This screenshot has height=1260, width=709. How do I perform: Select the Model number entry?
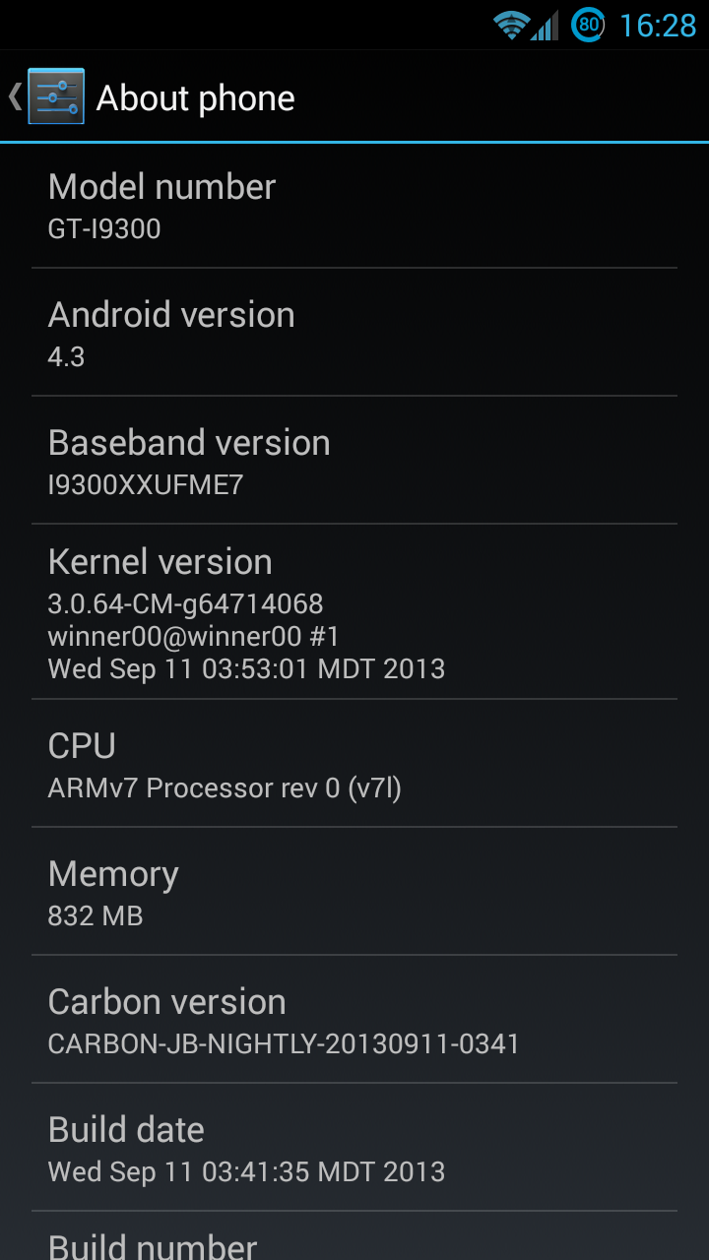coord(354,205)
